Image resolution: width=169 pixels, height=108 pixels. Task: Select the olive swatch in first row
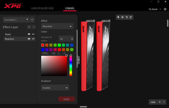51,45
